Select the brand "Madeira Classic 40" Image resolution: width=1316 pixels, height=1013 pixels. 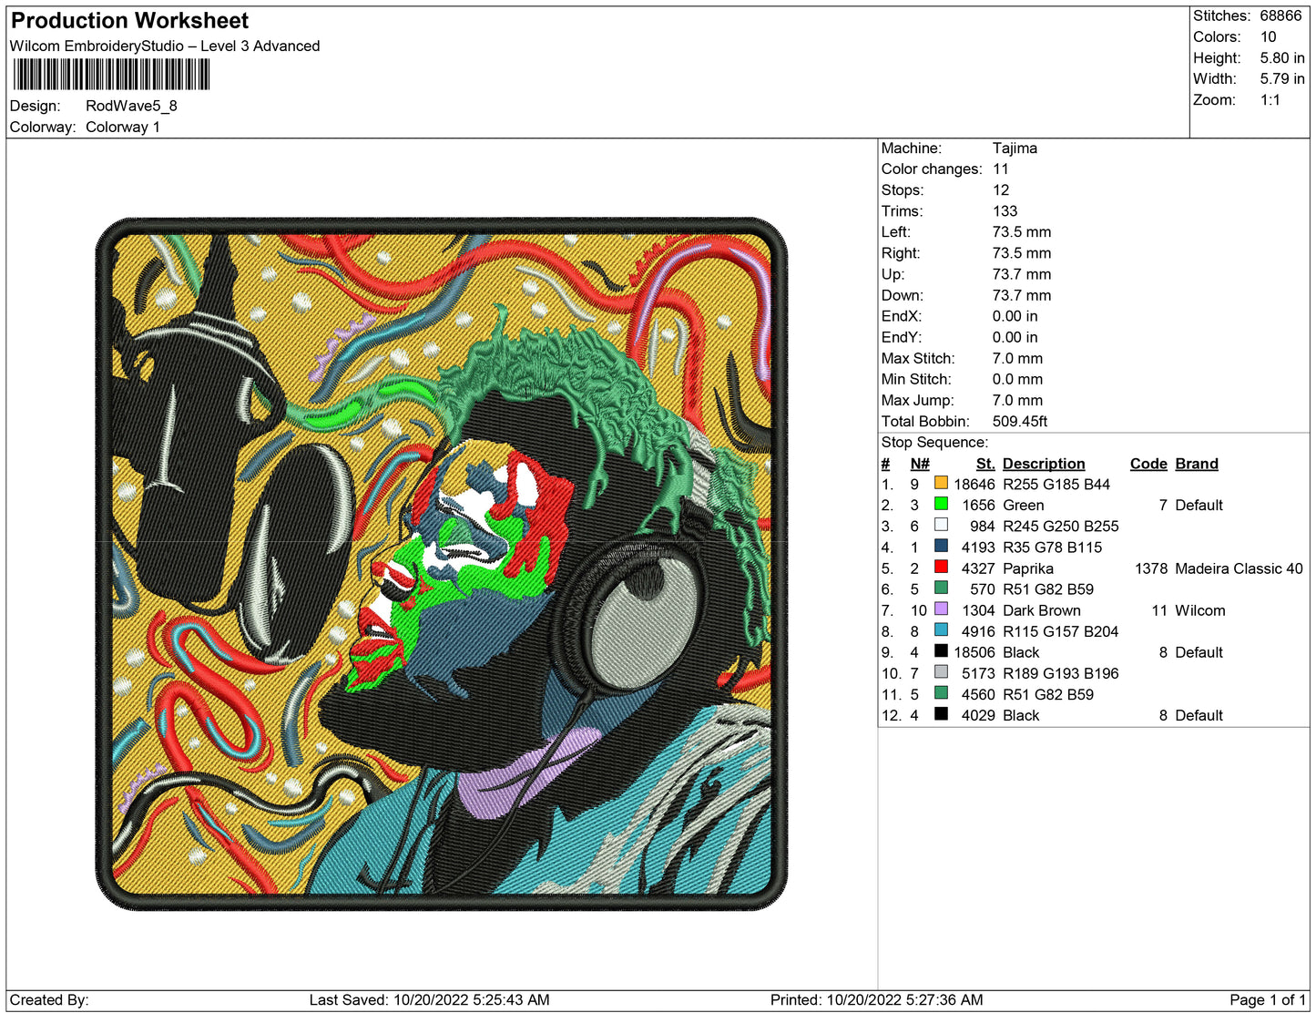point(1239,568)
